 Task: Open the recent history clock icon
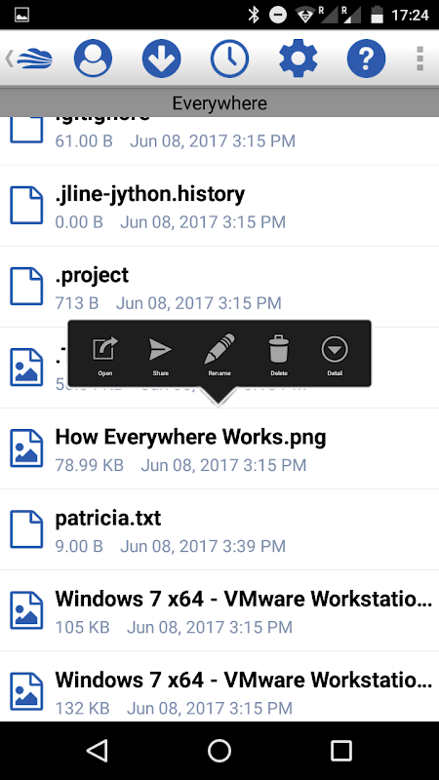[229, 58]
